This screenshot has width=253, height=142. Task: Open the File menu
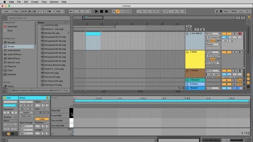pos(19,2)
